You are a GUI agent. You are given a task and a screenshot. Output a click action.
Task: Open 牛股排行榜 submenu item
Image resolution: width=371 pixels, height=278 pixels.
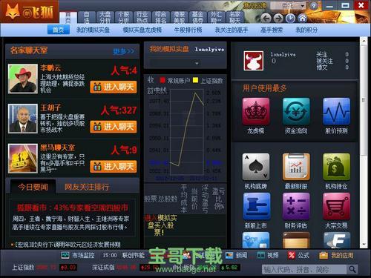[188, 30]
